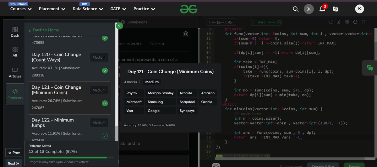Open notifications bell with 3 badge

(x=323, y=8)
